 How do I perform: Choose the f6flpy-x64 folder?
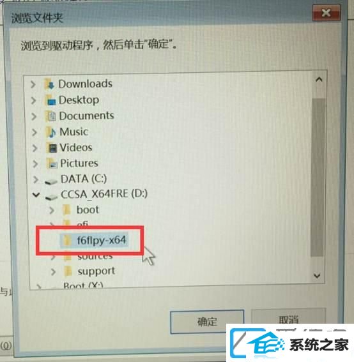click(x=95, y=240)
